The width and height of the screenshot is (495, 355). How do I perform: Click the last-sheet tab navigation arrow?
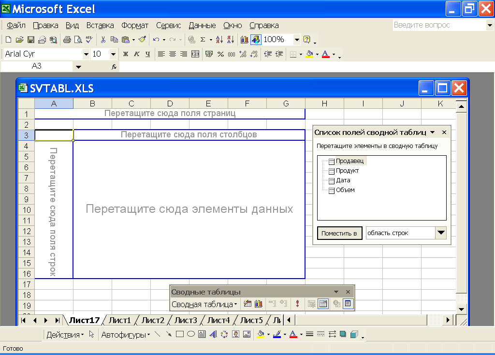57,320
